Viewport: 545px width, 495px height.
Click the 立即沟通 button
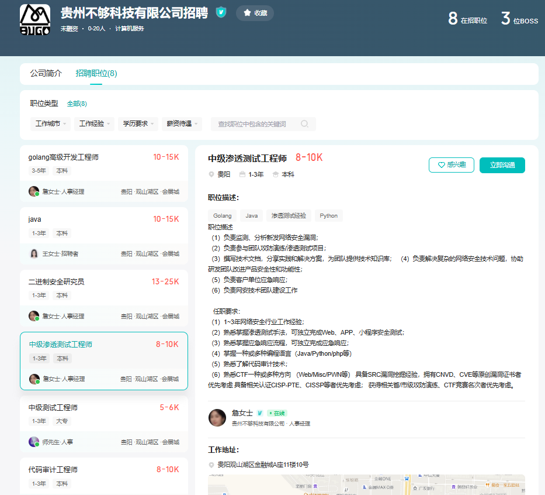502,165
